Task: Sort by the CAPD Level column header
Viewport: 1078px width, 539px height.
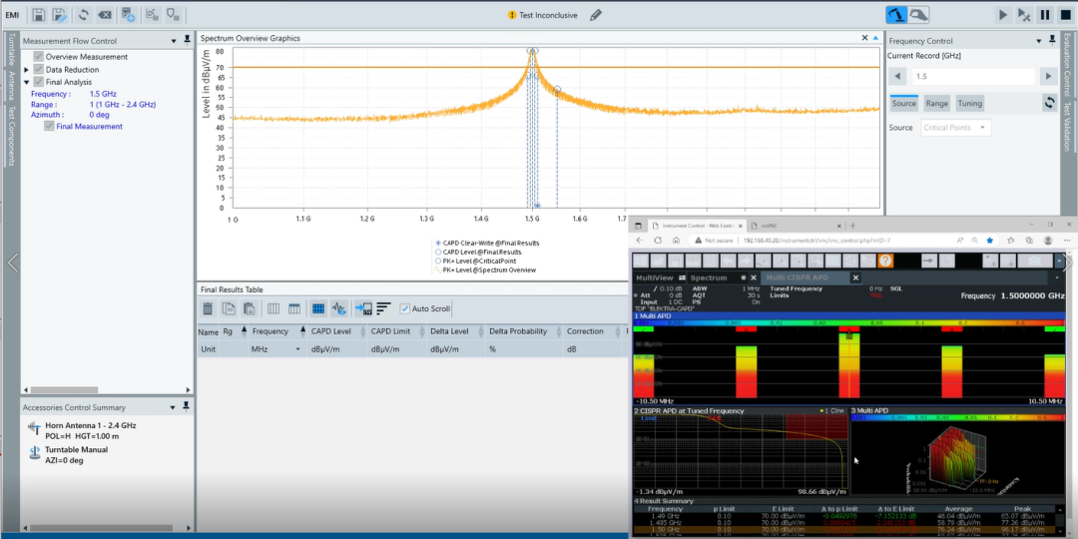Action: (x=330, y=331)
